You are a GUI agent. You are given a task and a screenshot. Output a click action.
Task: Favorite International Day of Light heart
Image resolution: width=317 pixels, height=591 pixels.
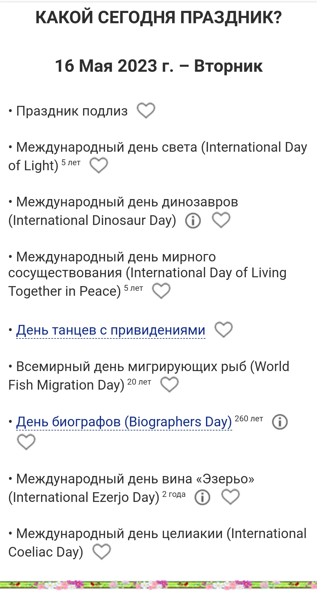pos(99,165)
